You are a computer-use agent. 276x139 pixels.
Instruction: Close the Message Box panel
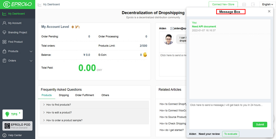269,11
